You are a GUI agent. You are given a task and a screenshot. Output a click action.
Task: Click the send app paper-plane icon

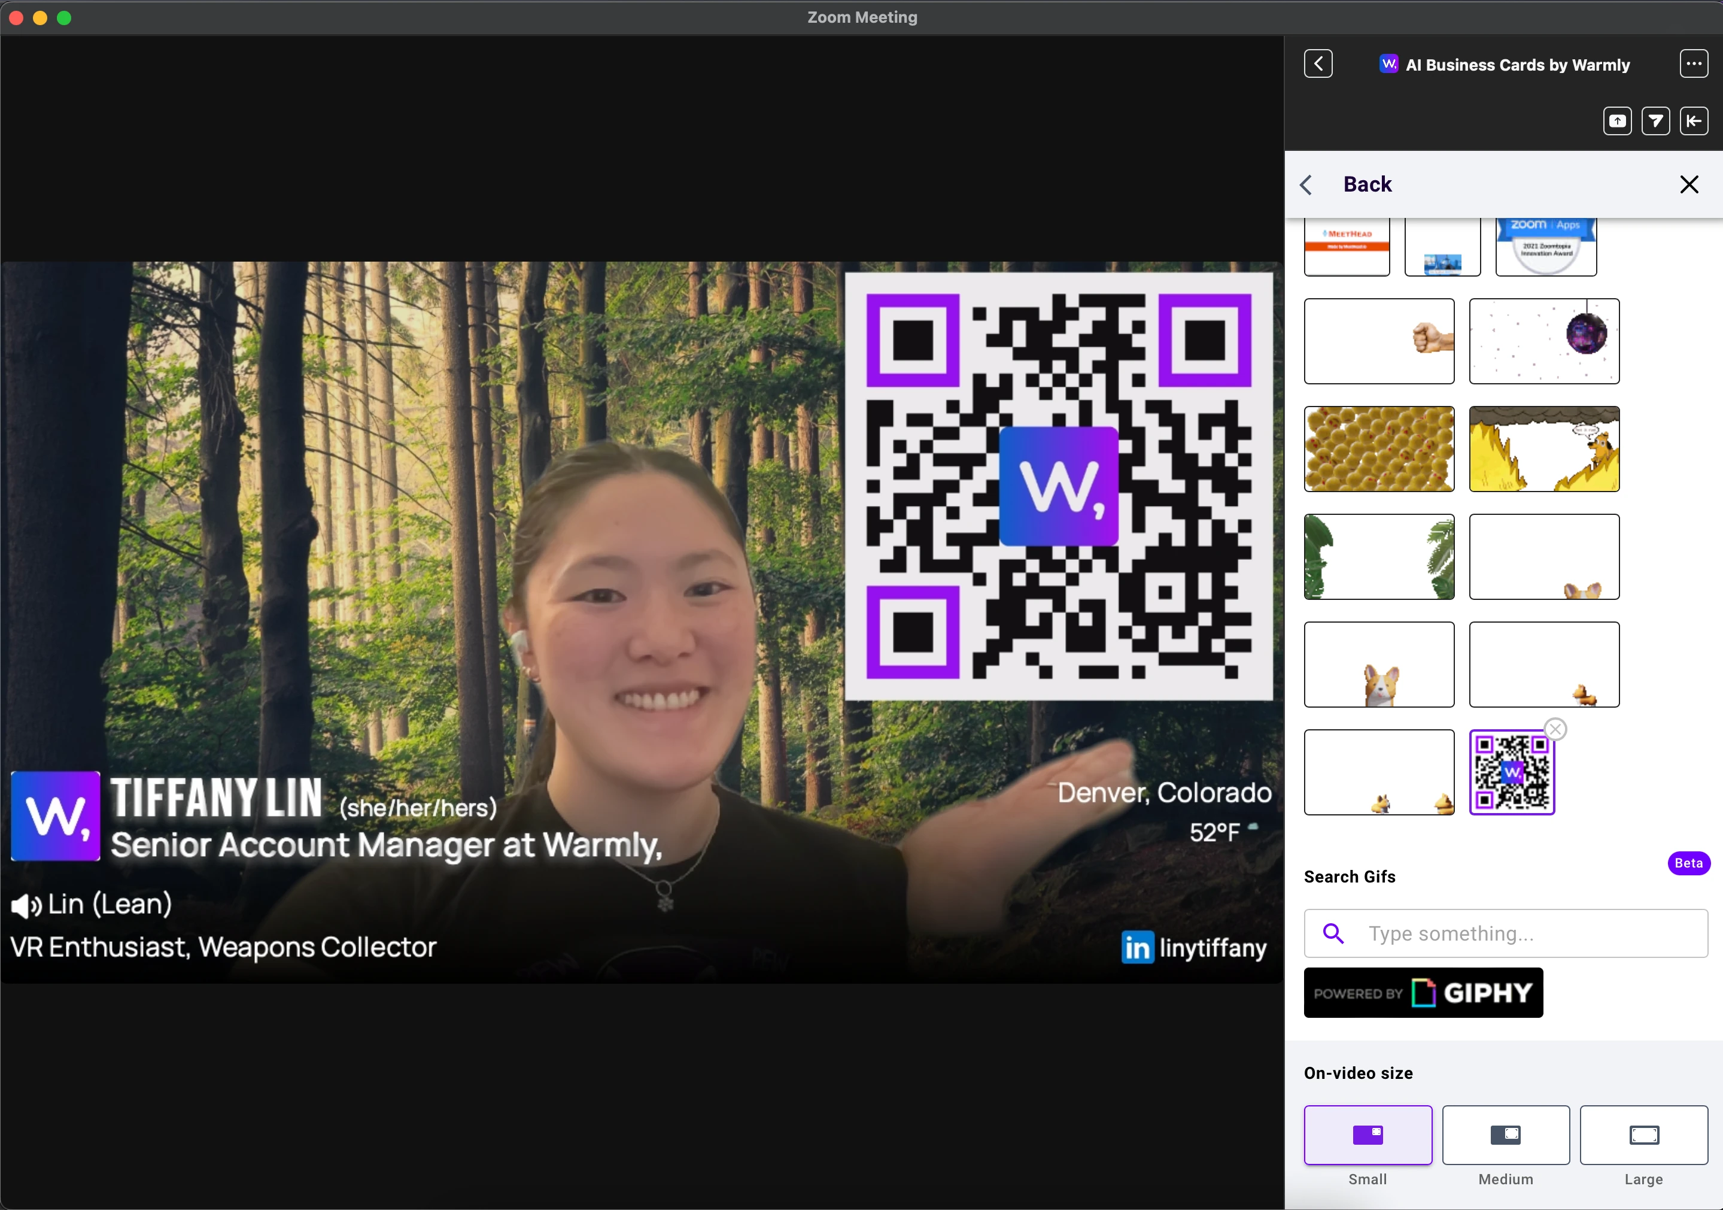pyautogui.click(x=1655, y=121)
